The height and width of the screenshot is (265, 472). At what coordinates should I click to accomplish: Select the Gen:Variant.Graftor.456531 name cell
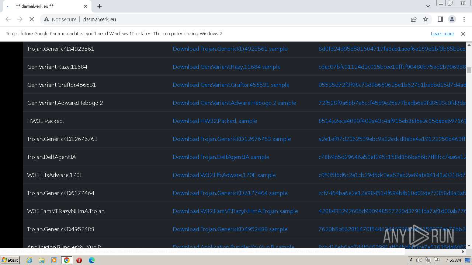pyautogui.click(x=62, y=85)
